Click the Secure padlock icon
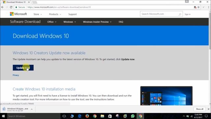 click(x=16, y=7)
